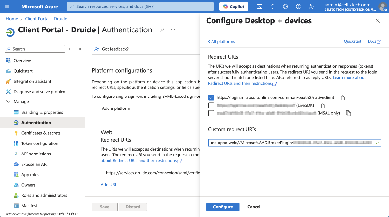Collapse the sidebar menu with double chevron

[80, 49]
